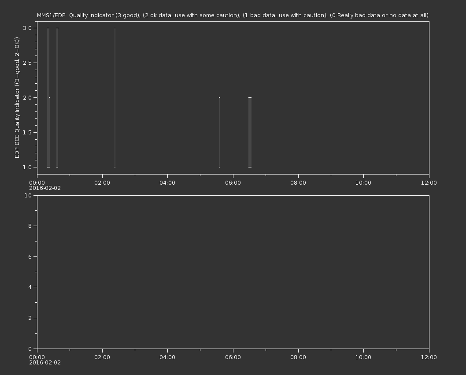The image size is (466, 375).
Task: Click the wide quality bar near 06:30
Action: click(250, 132)
